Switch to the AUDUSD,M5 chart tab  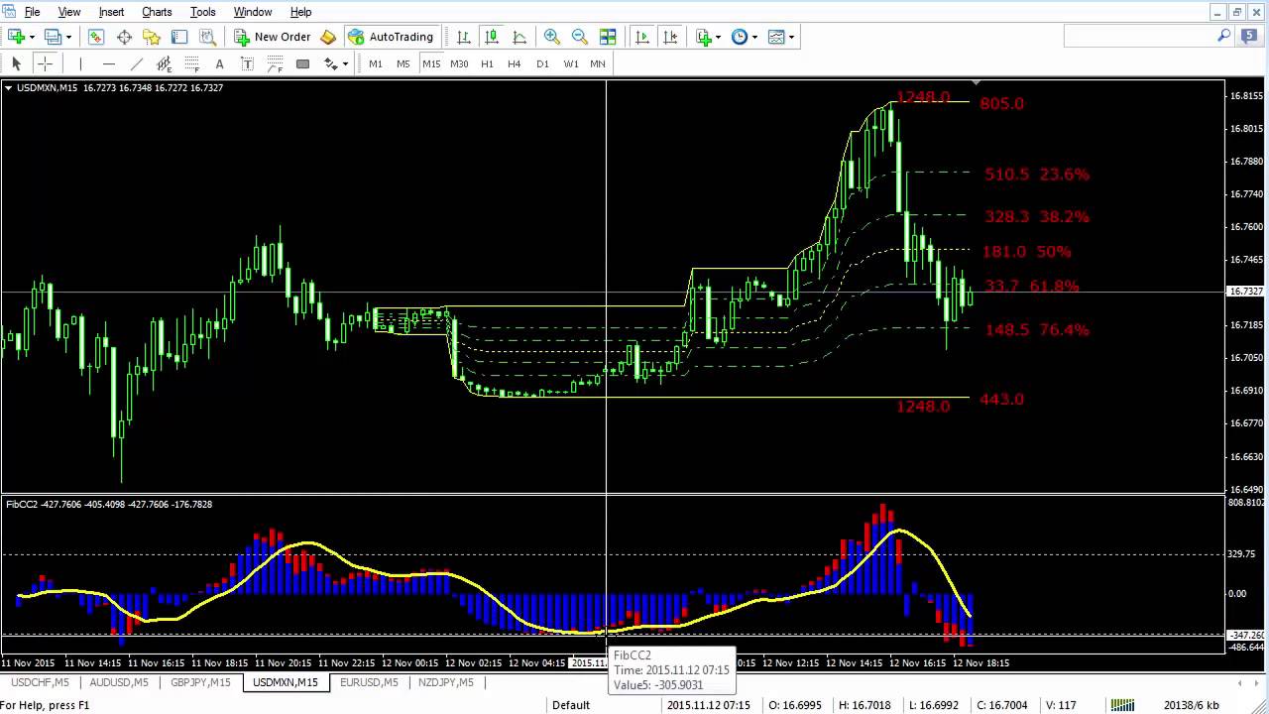coord(119,682)
